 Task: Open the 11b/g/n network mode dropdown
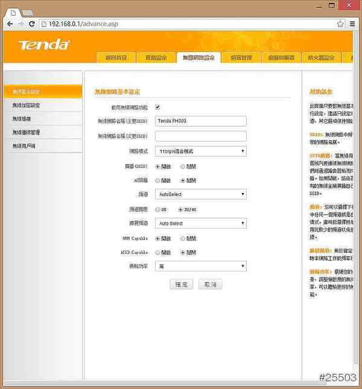200,151
